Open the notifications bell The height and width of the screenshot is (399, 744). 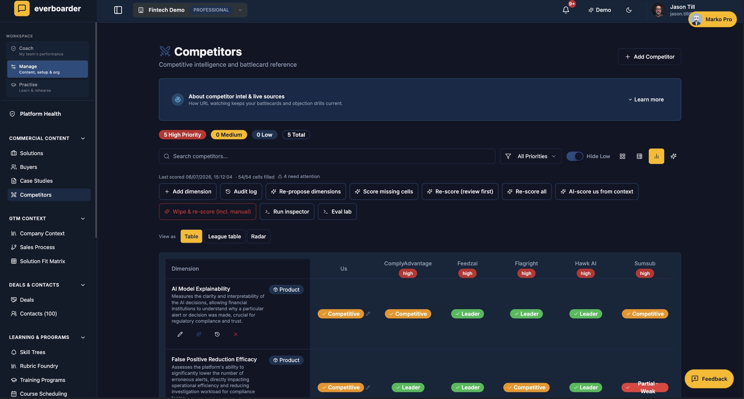point(566,10)
